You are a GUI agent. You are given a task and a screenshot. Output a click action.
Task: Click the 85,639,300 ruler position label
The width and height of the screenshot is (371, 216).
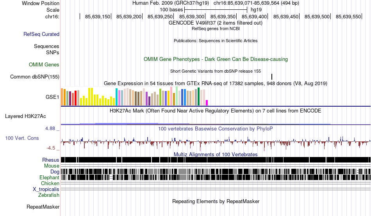point(192,16)
